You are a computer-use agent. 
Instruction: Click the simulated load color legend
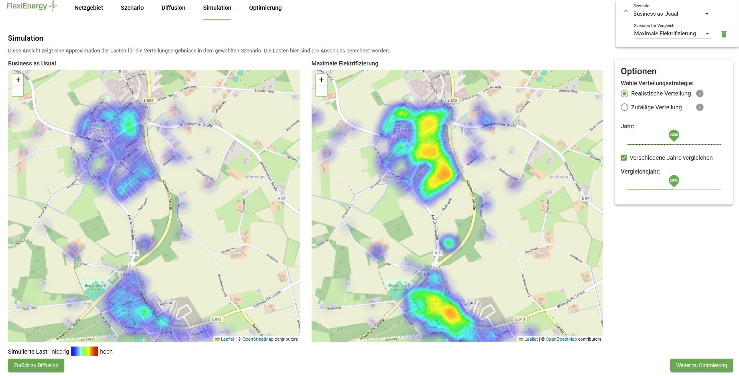[x=84, y=351]
